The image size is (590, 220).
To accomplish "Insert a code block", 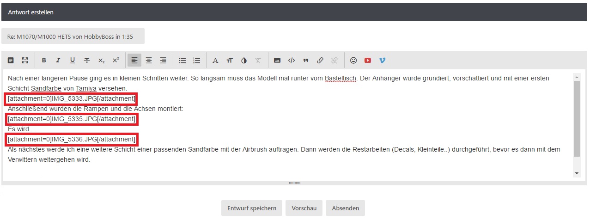I will (x=292, y=60).
